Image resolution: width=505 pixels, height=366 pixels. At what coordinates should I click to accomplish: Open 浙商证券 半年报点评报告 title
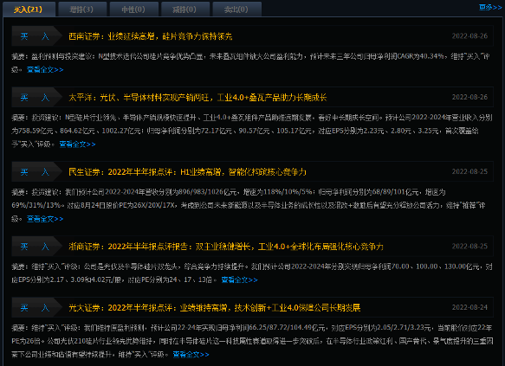pos(226,247)
